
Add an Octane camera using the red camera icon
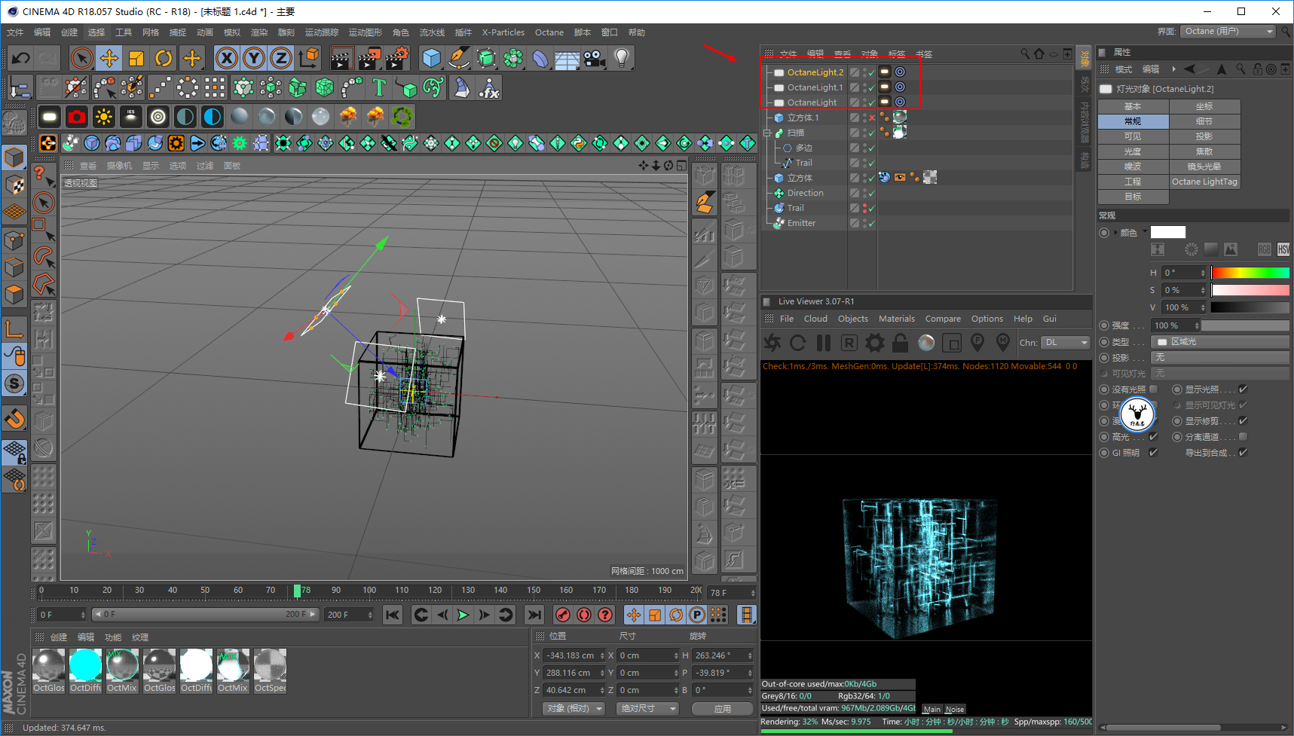[77, 117]
